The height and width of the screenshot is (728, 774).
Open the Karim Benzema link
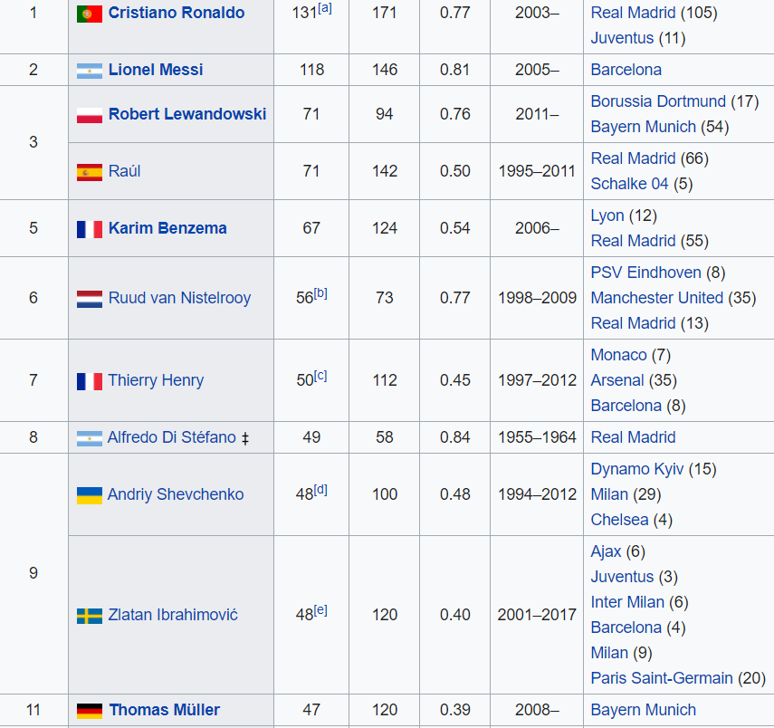click(167, 228)
